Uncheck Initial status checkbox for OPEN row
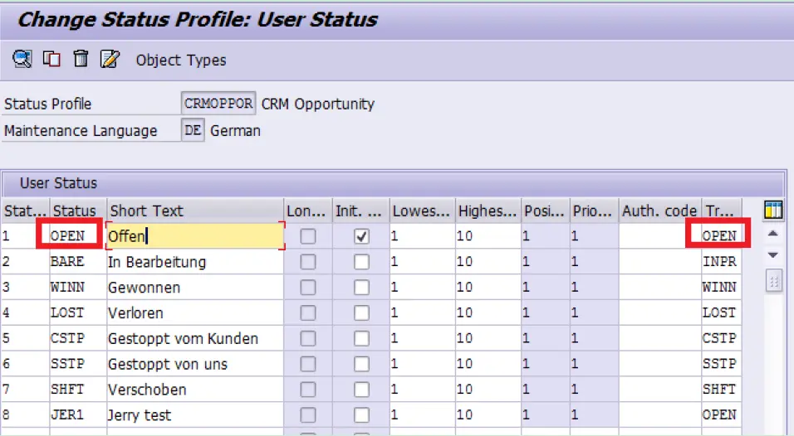This screenshot has height=436, width=794. (361, 236)
